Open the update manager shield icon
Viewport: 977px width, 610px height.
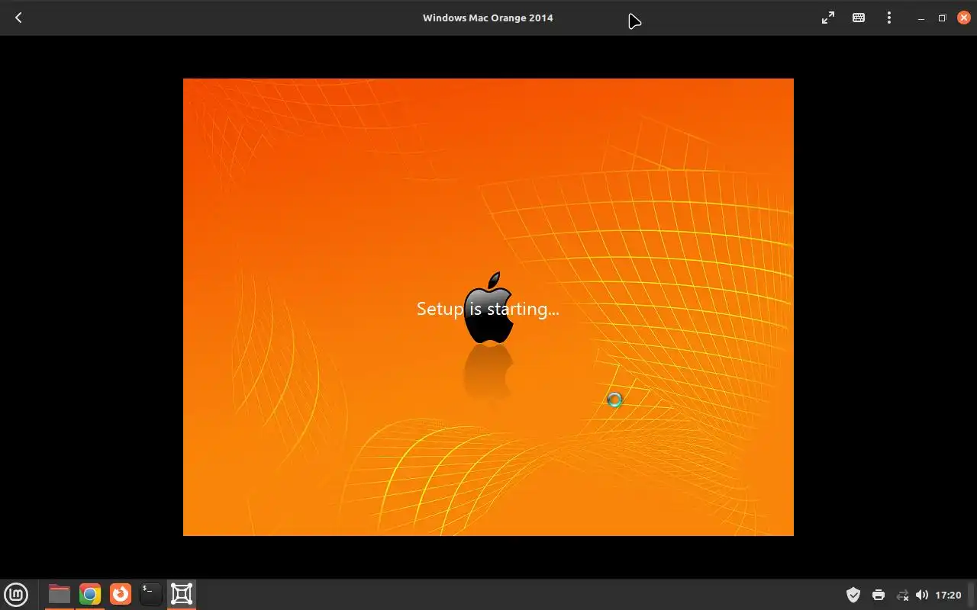[x=853, y=595]
